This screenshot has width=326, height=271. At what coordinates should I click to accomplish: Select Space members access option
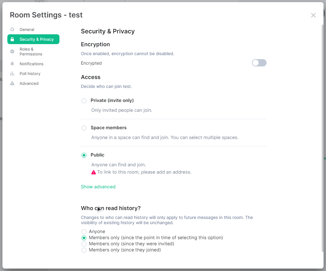(84, 128)
